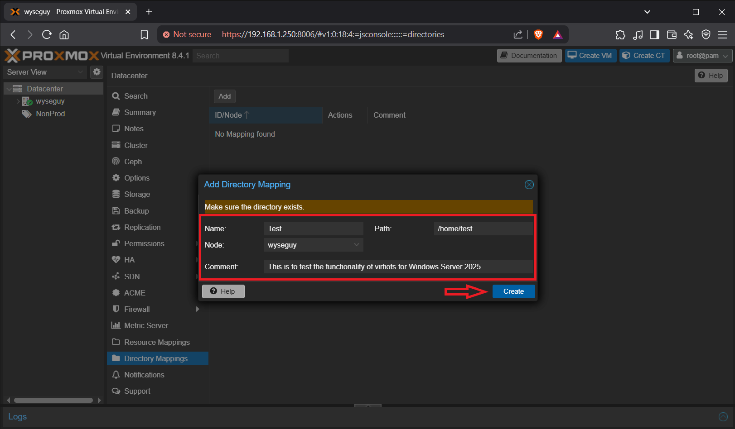Reload the page in the browser

(x=47, y=34)
